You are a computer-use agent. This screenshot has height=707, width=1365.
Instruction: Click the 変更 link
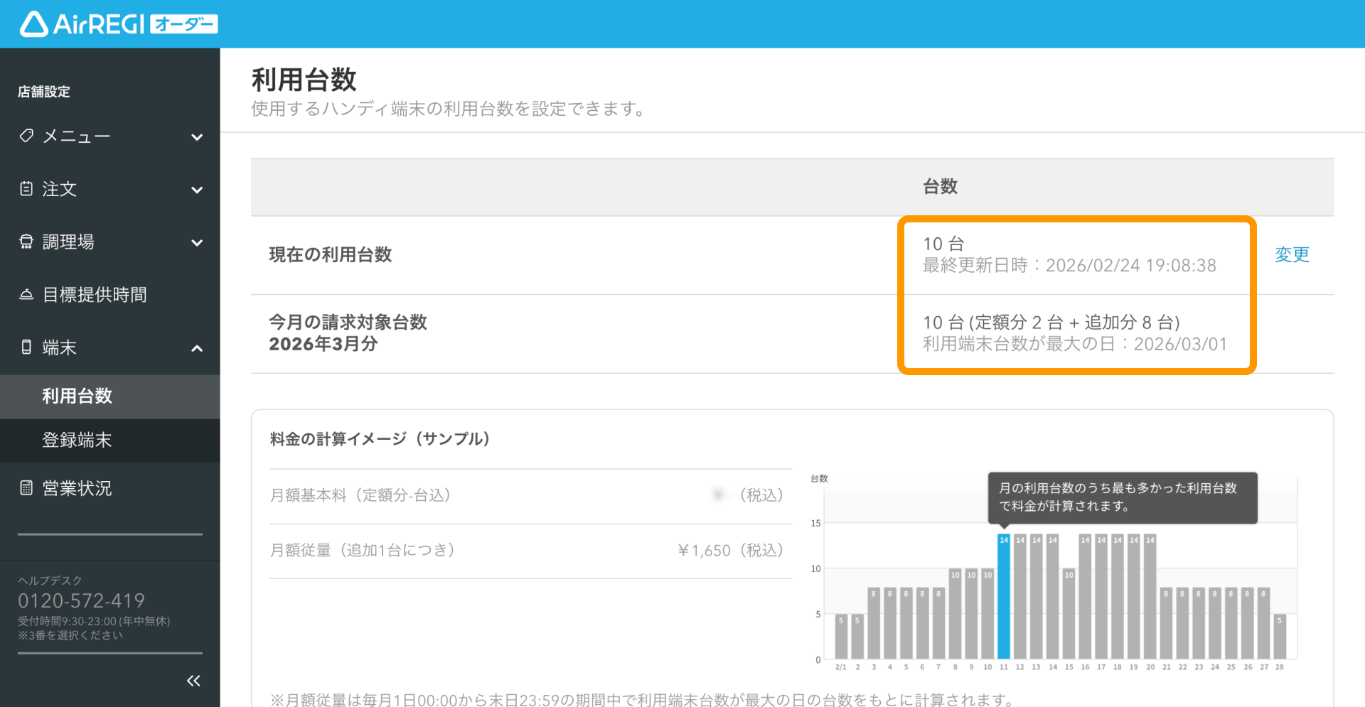[x=1292, y=254]
